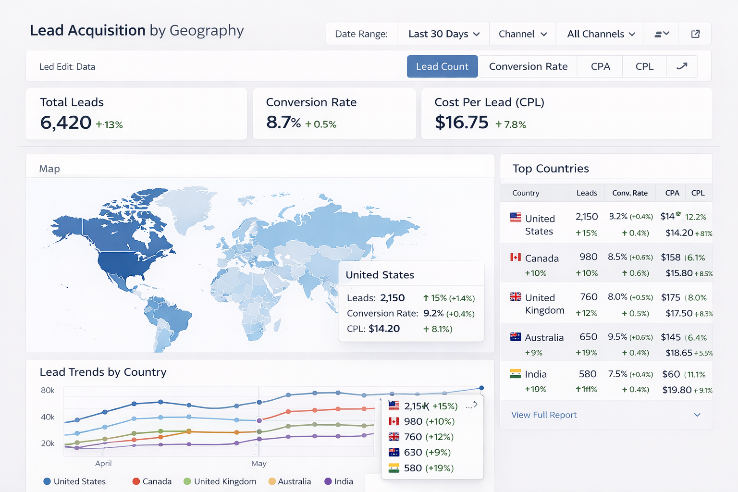Screen dimensions: 738x492
Task: Click the United States tooltip on the map
Action: coord(411,301)
